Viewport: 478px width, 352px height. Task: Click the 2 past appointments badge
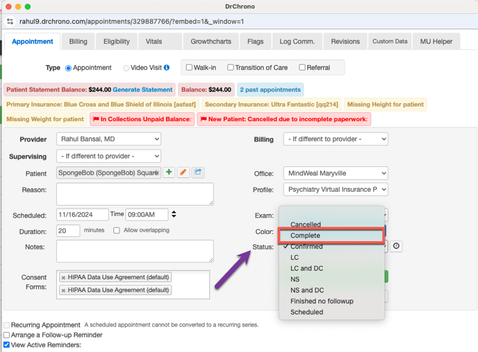(x=270, y=90)
